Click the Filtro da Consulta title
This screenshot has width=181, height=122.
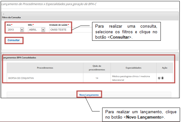tap(11, 18)
